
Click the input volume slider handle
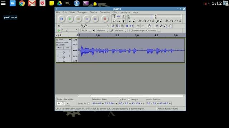click(x=108, y=26)
